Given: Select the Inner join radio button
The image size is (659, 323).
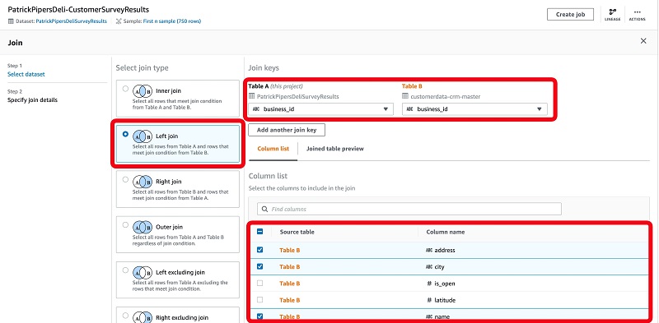Looking at the screenshot, I should tap(125, 89).
